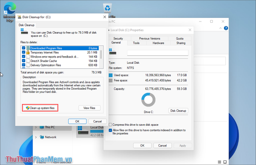Expand Network node in navigation pane
The height and width of the screenshot is (165, 256).
click(x=36, y=137)
